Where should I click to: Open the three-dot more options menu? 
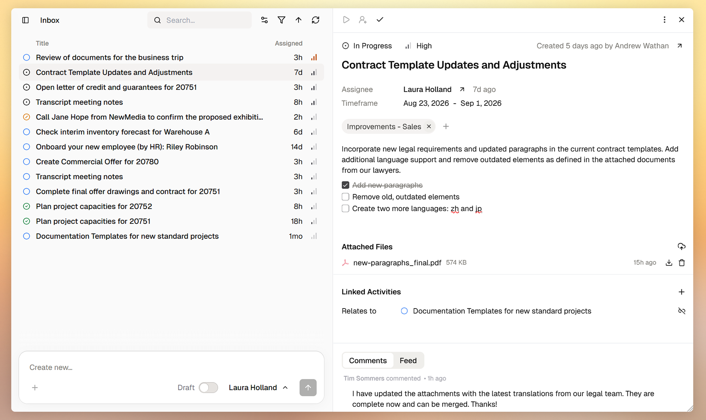664,20
